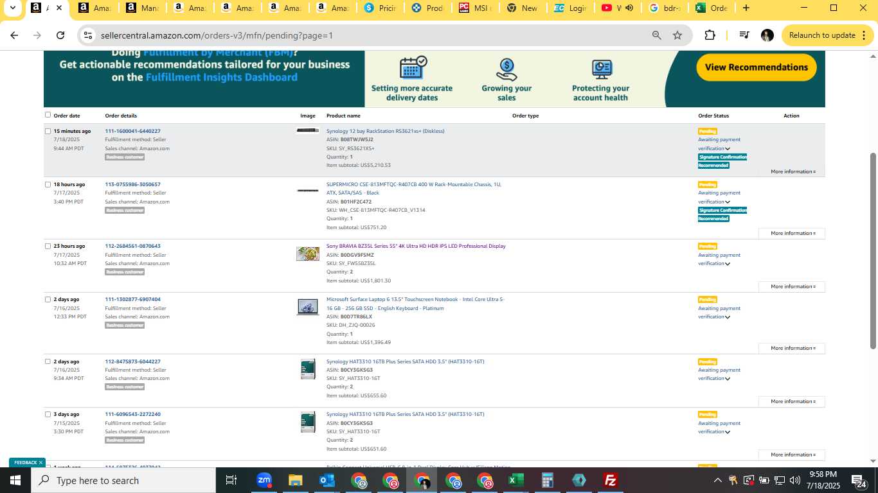Select order 111-1302877-6907404 checkbox
Viewport: 878px width, 493px height.
[x=48, y=299]
